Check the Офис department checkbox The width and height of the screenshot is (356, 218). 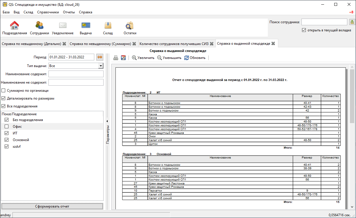pos(6,127)
